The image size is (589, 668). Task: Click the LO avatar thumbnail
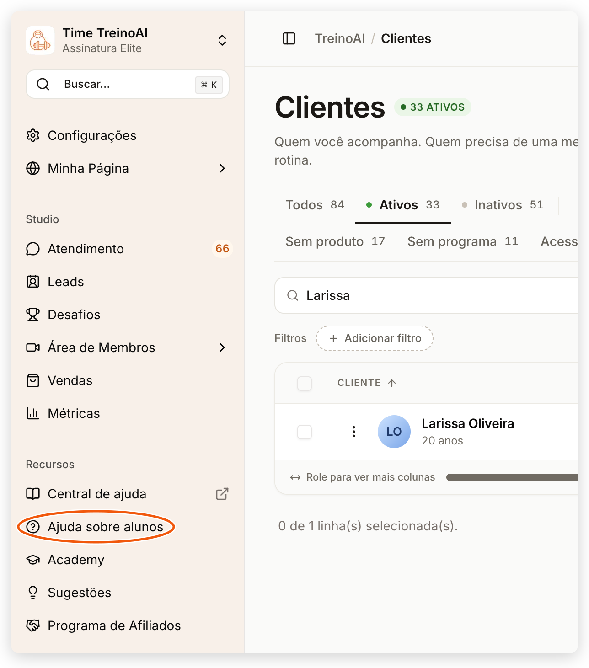394,432
